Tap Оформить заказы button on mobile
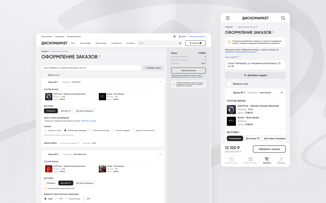Screen dimensions: 326x203 coord(269,149)
